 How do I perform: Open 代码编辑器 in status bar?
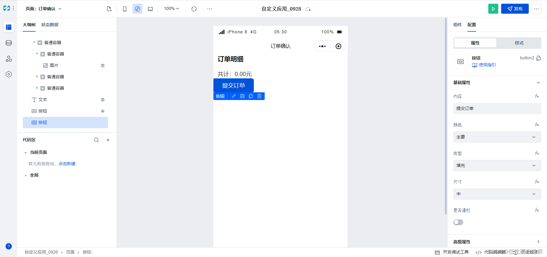(x=491, y=252)
